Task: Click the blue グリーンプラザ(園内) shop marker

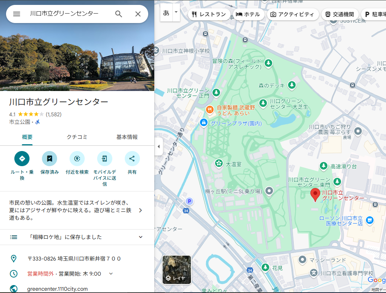Action: [203, 122]
